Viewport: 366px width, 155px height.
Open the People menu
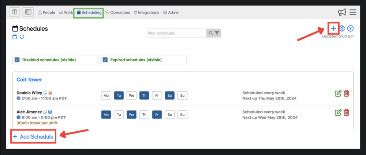[x=46, y=12]
